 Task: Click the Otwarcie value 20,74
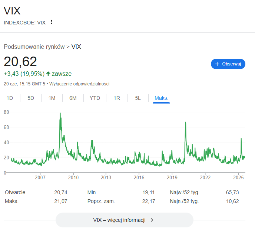click(61, 192)
